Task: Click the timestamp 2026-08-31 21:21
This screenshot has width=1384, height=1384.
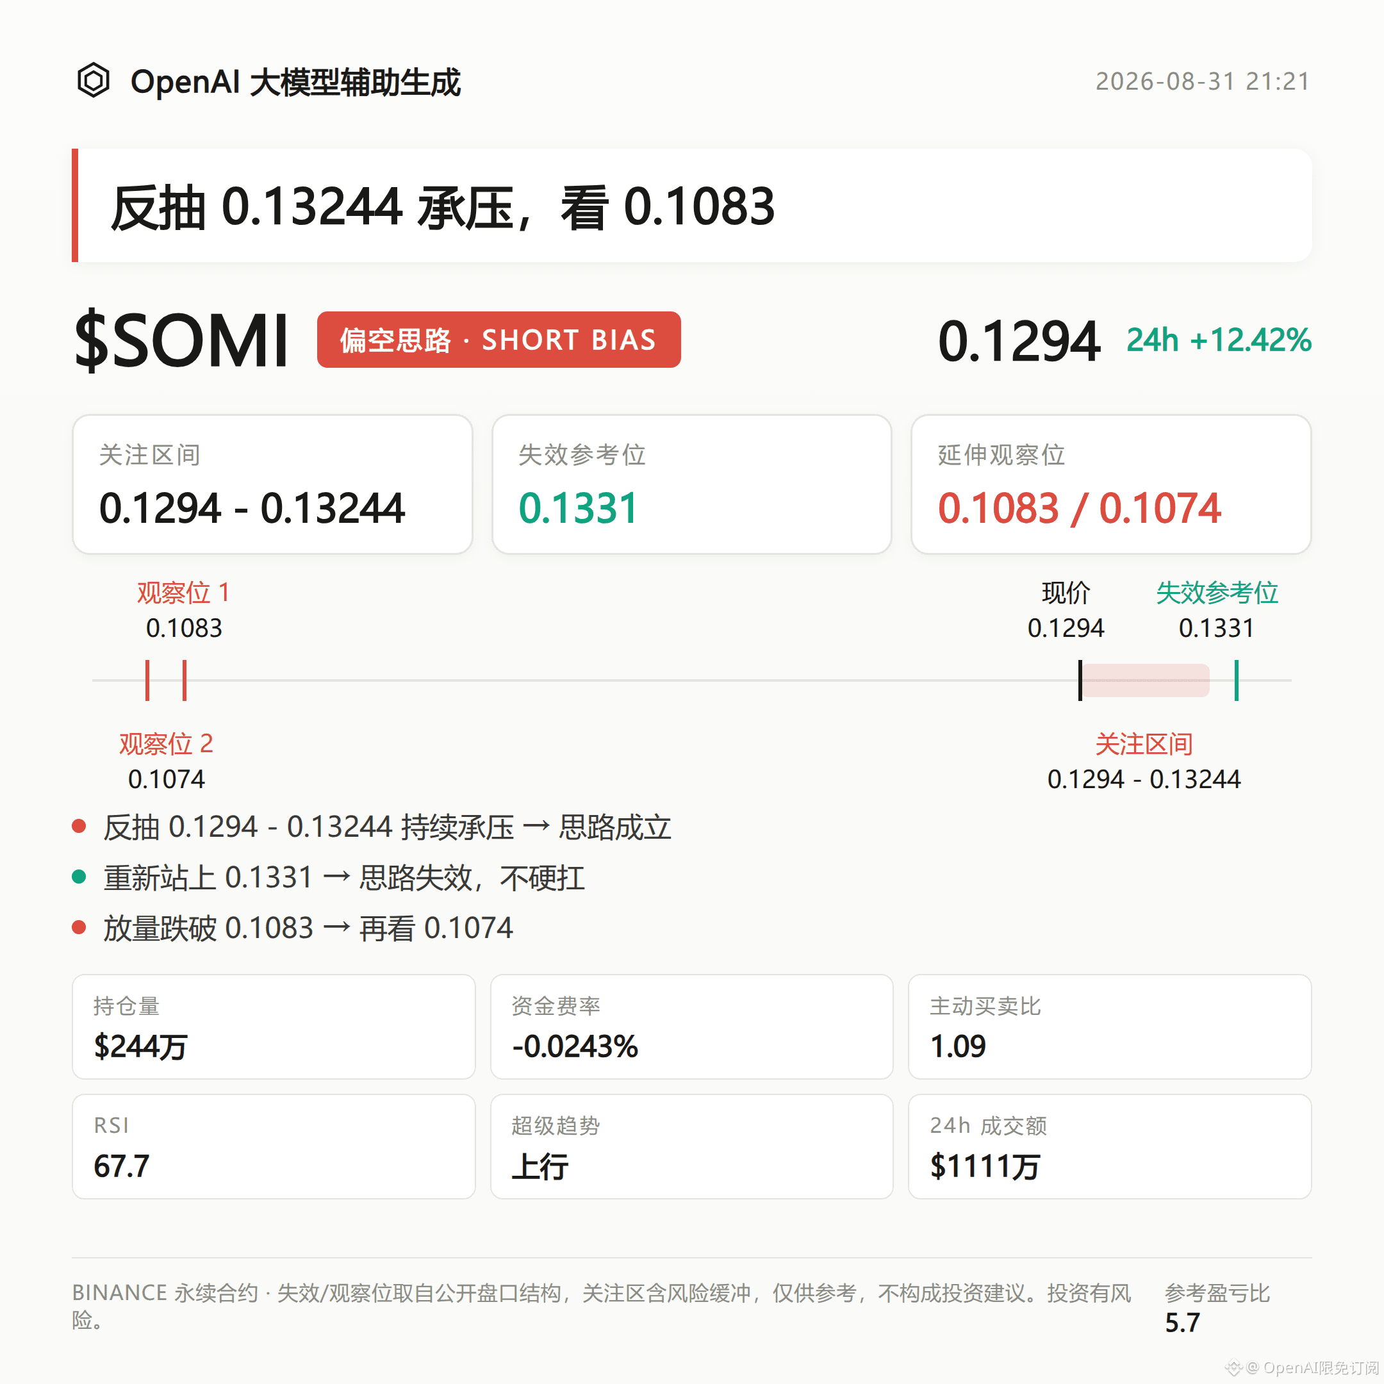Action: (x=1203, y=81)
